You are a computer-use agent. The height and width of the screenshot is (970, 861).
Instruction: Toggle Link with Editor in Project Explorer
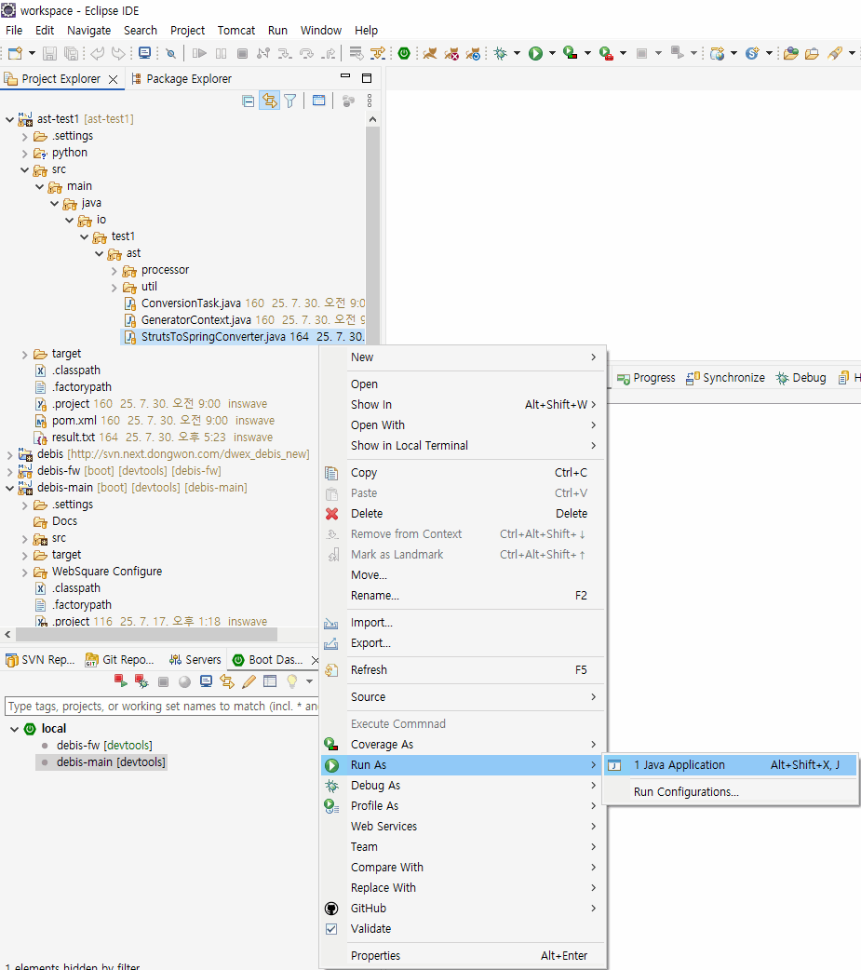coord(269,101)
